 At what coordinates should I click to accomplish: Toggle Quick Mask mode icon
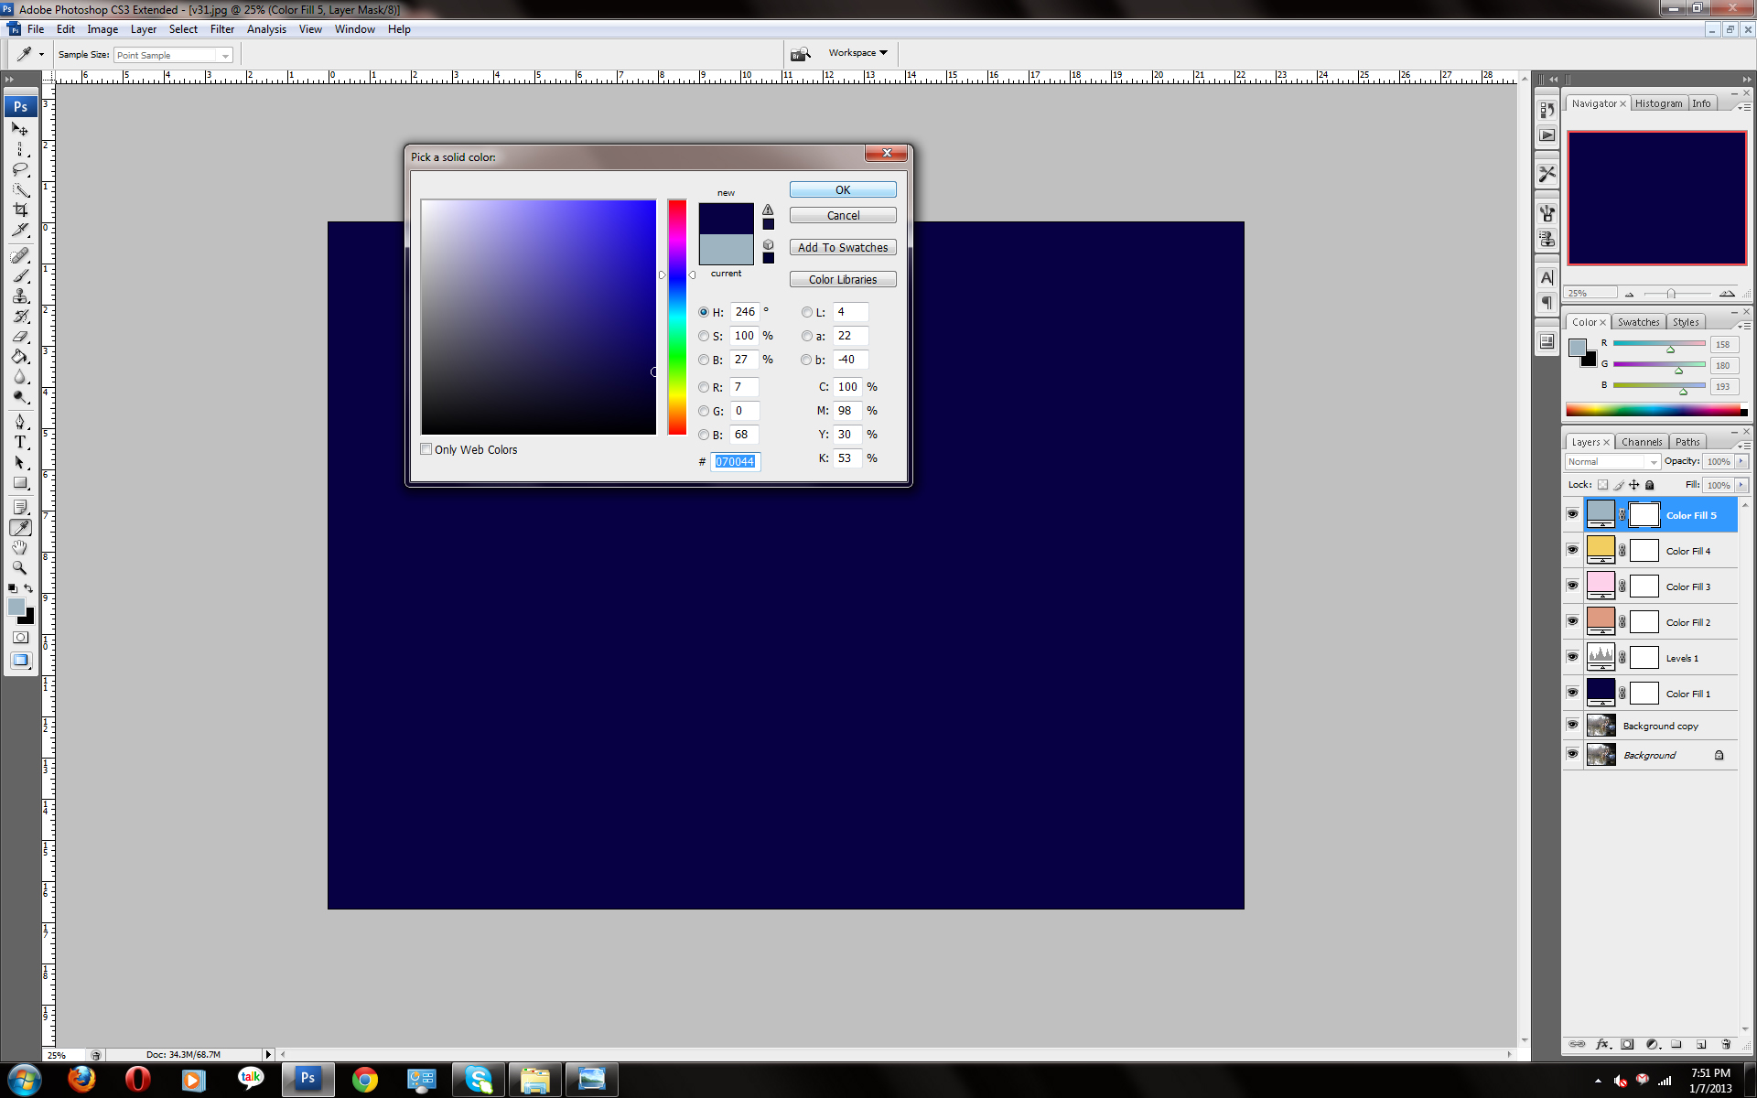pyautogui.click(x=20, y=637)
